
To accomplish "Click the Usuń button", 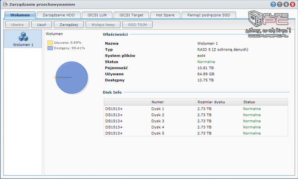I will click(x=41, y=25).
